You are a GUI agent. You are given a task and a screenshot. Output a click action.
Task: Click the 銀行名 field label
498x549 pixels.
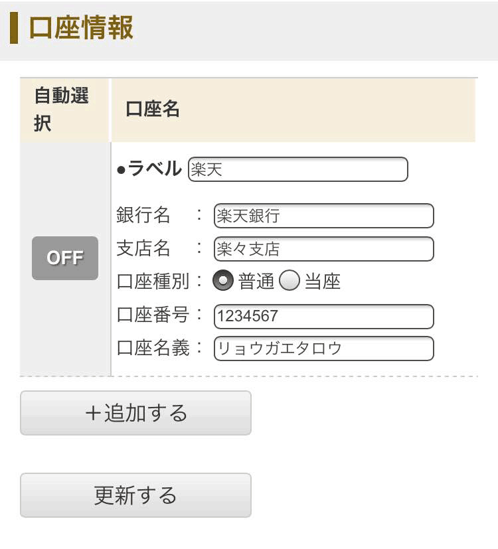(x=143, y=216)
